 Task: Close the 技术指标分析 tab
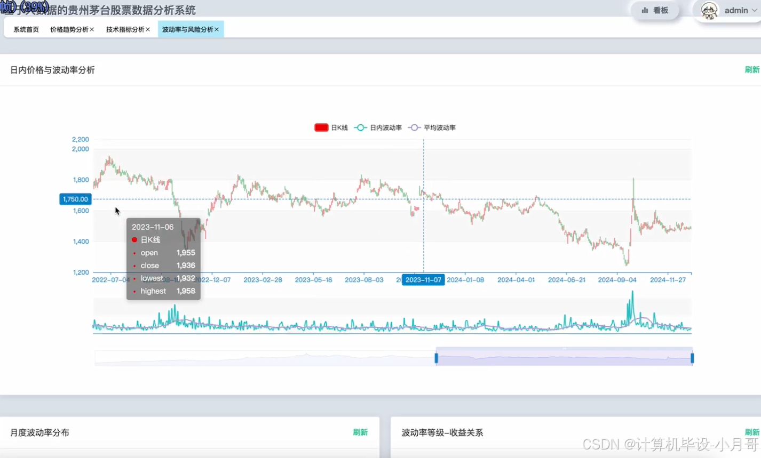[148, 30]
